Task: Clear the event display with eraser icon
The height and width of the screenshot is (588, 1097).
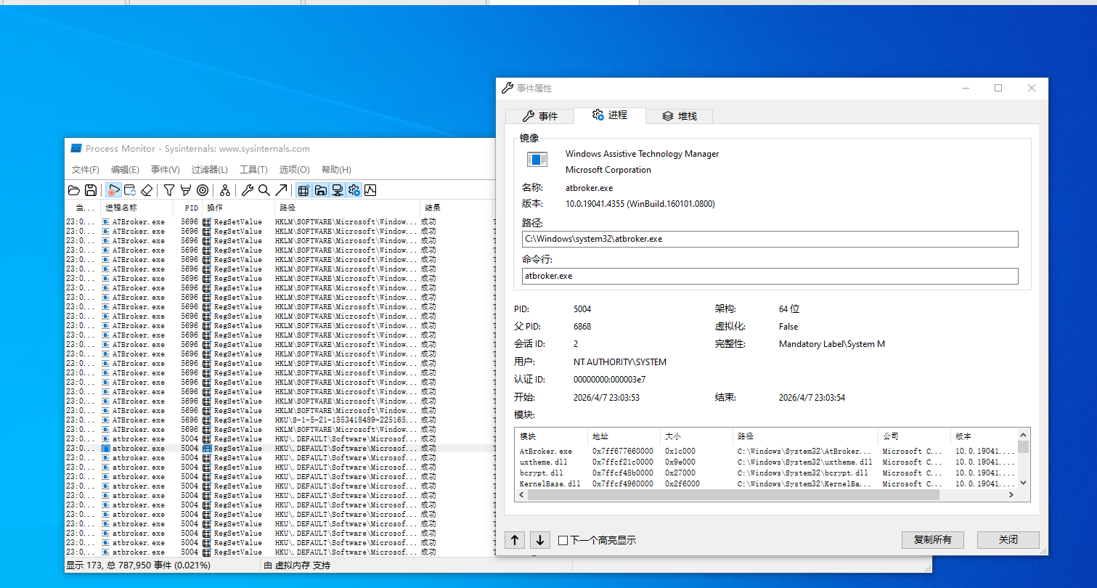Action: 147,190
